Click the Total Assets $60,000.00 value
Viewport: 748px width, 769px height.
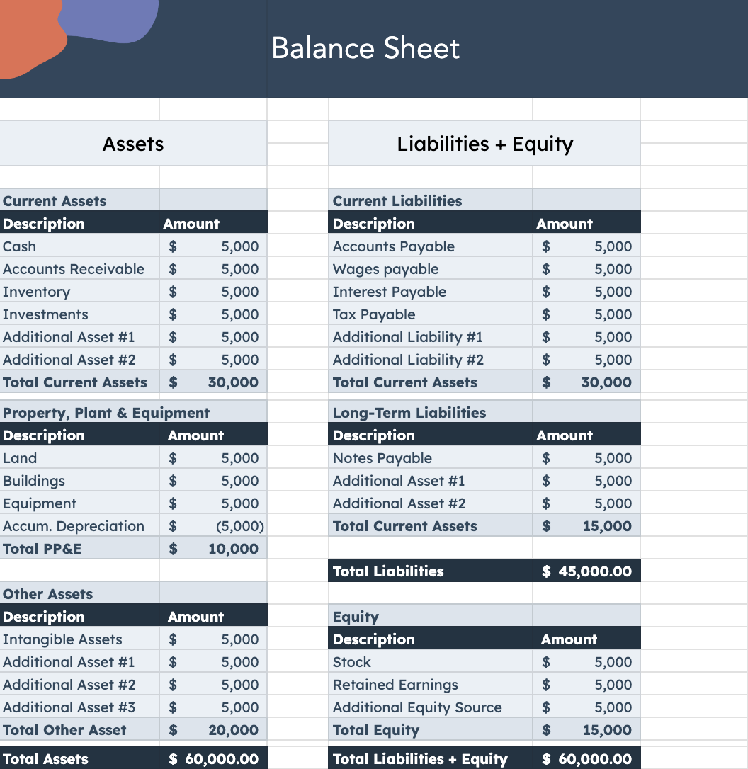(x=214, y=759)
